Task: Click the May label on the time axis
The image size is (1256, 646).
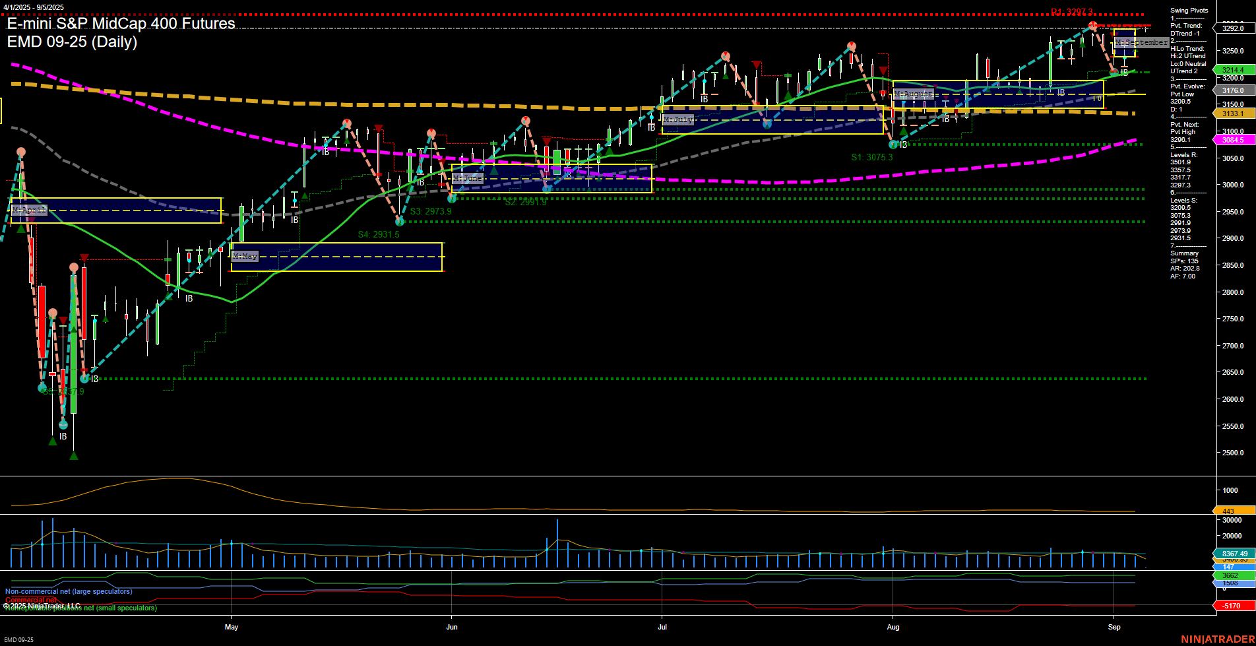Action: point(232,628)
